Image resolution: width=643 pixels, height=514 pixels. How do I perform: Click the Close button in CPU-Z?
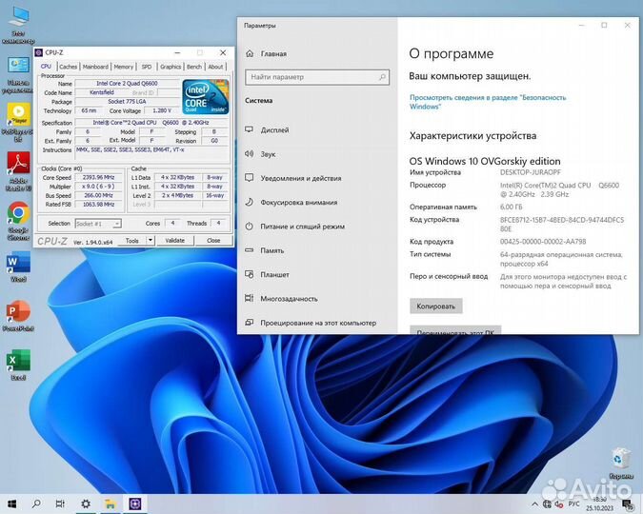[213, 241]
